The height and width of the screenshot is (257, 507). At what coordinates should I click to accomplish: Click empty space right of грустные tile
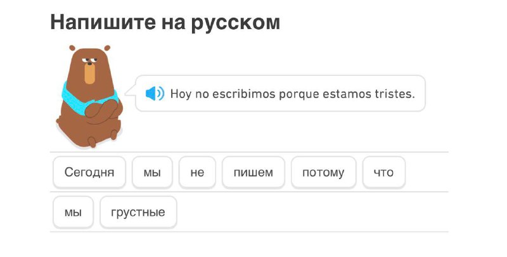[x=311, y=212]
